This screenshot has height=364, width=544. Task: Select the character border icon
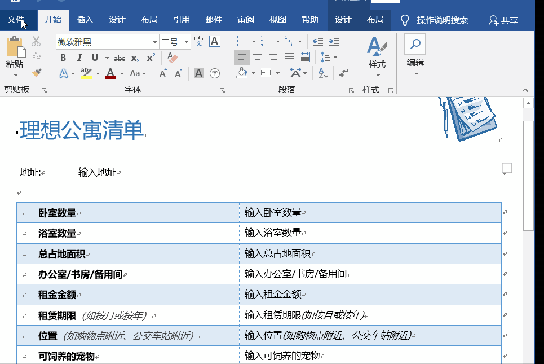point(214,41)
